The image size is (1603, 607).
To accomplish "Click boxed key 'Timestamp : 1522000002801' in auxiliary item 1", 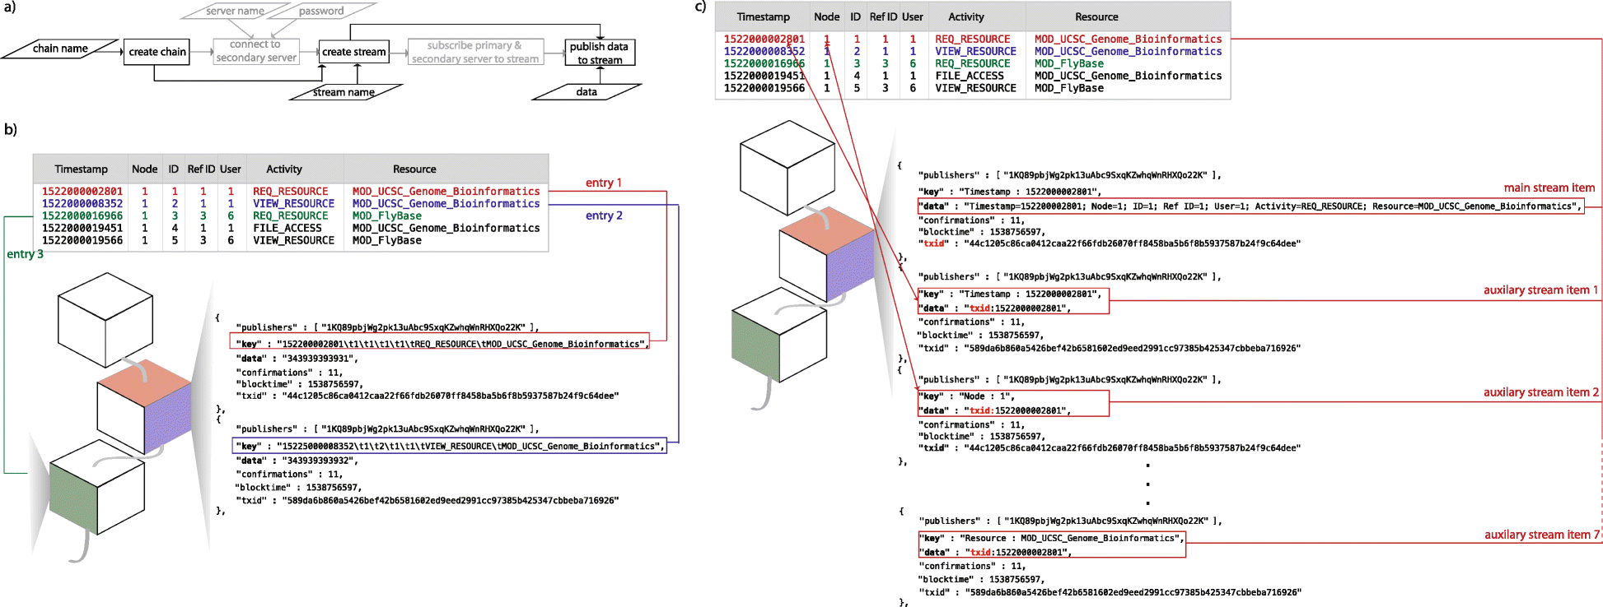I will pos(1010,294).
